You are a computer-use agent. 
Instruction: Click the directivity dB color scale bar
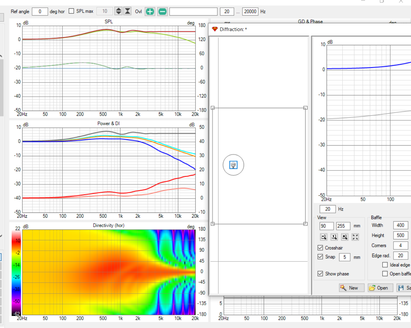[16, 273]
